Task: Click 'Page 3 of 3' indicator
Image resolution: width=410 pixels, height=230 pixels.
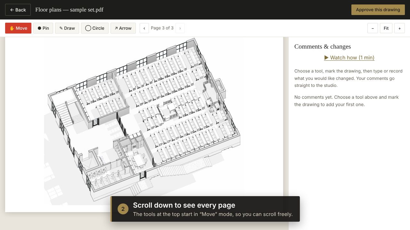Action: click(x=162, y=28)
